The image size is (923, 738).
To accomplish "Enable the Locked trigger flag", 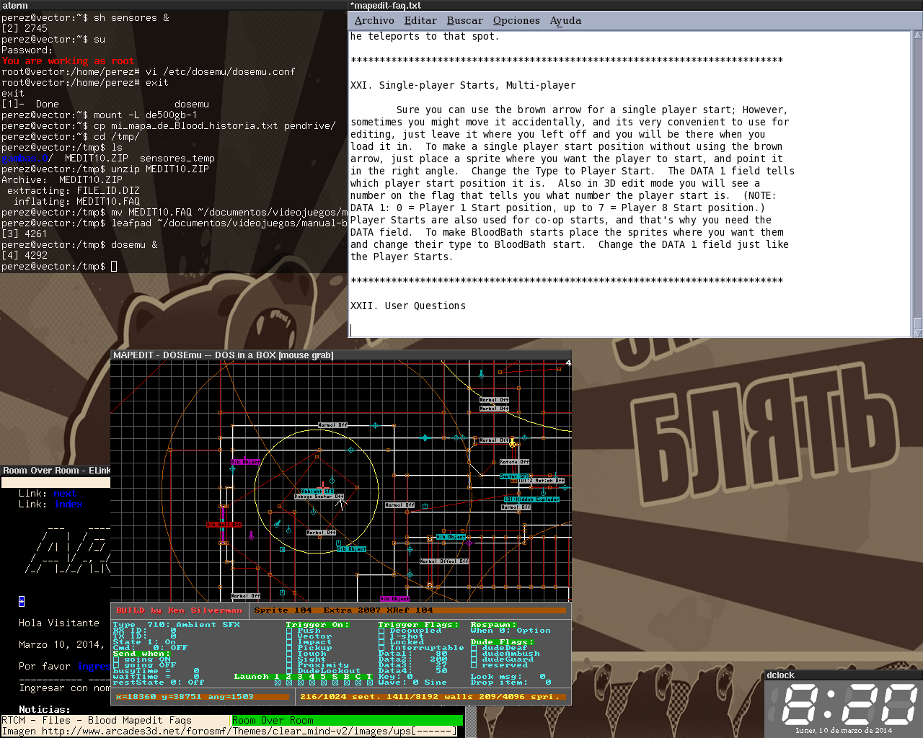I will (x=381, y=642).
